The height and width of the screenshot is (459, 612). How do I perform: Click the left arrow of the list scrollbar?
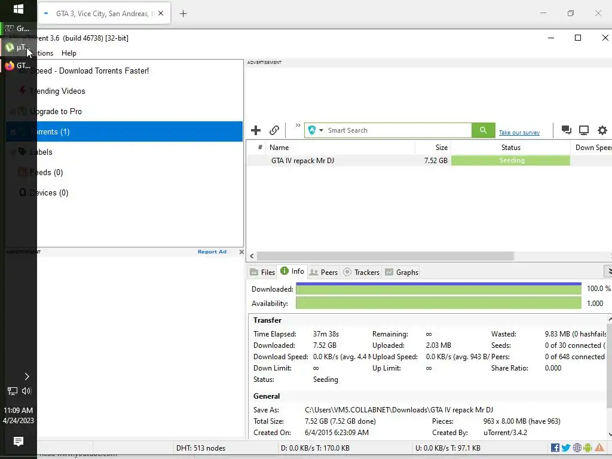(252, 256)
